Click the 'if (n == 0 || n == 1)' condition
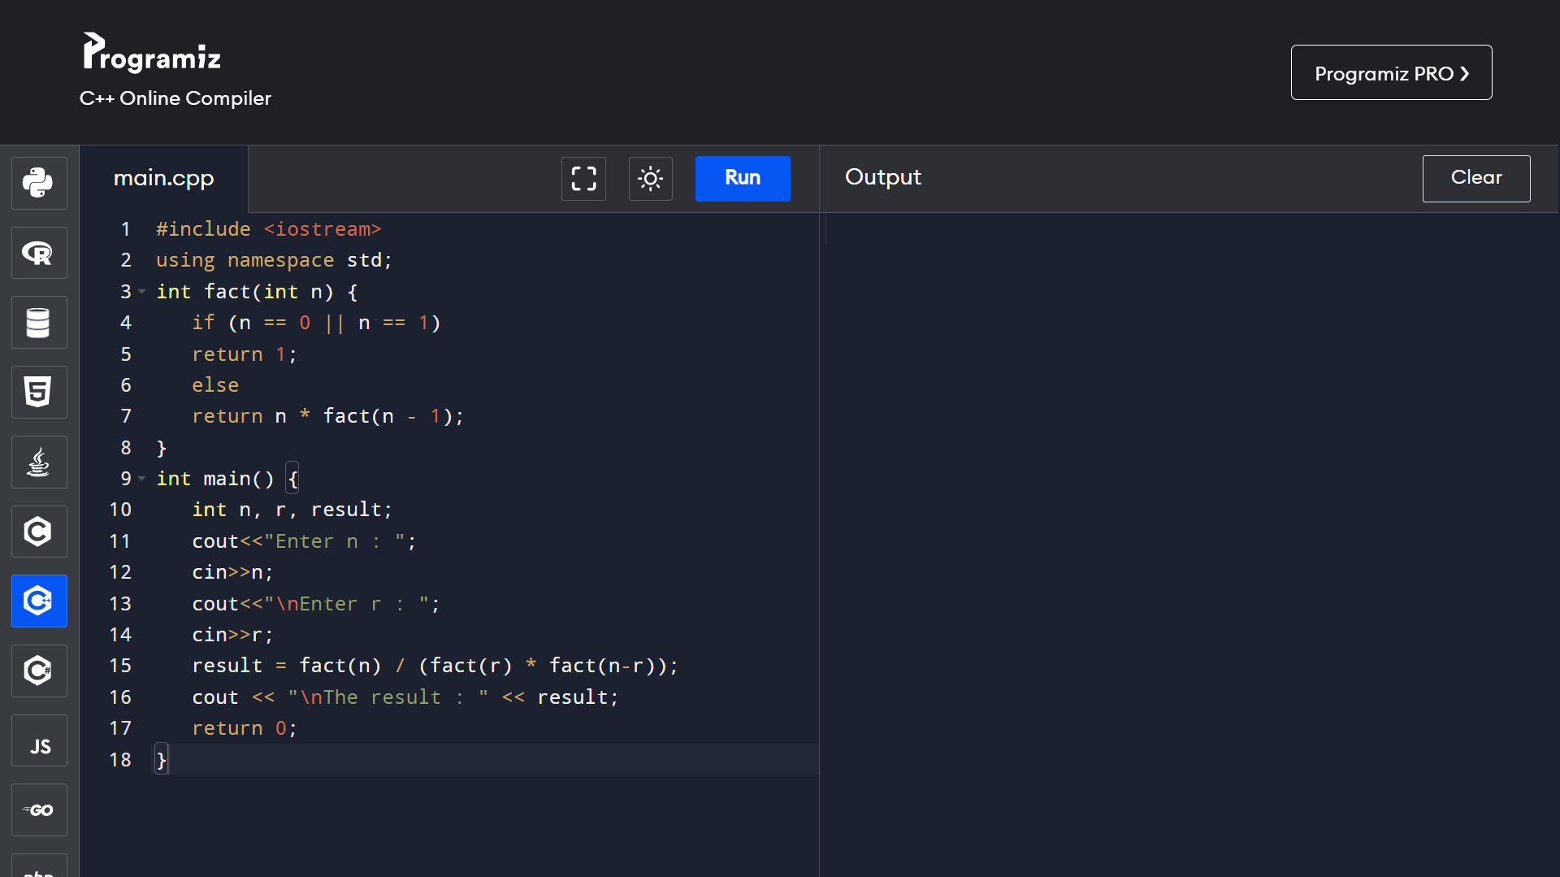 pos(316,323)
